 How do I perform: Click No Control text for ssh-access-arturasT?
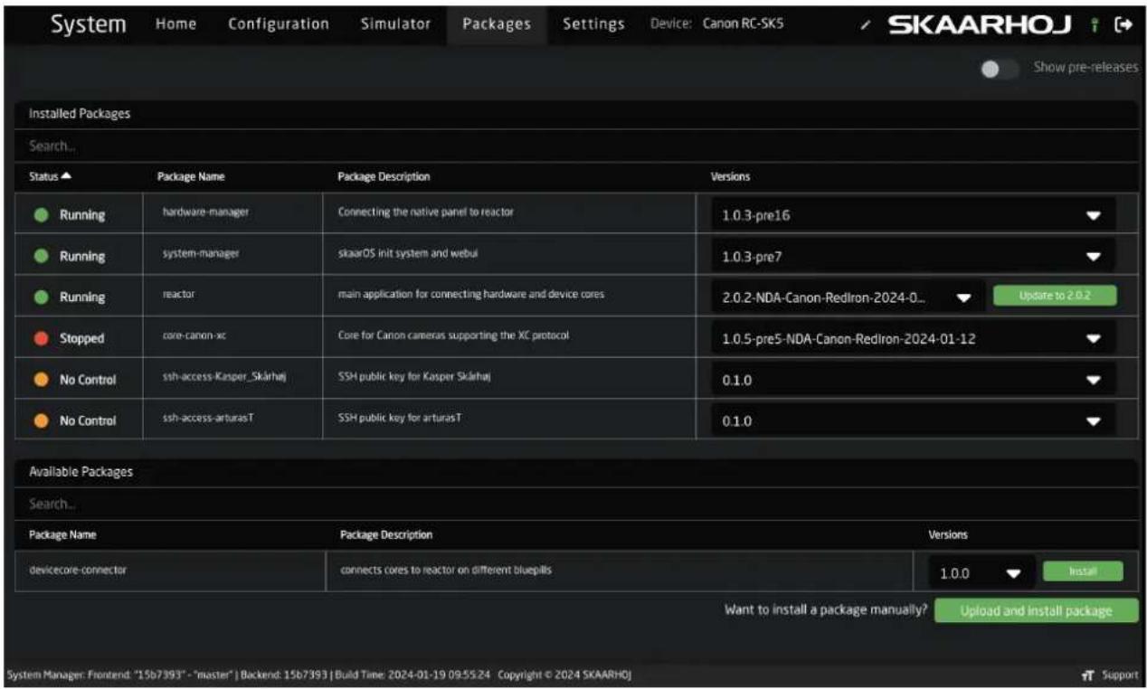point(88,420)
